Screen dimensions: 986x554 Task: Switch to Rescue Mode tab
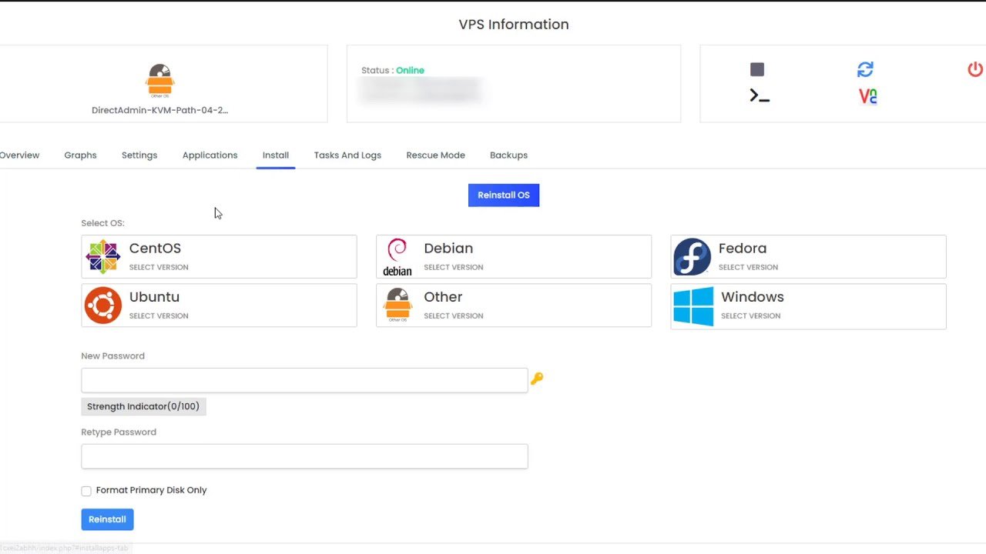click(435, 155)
